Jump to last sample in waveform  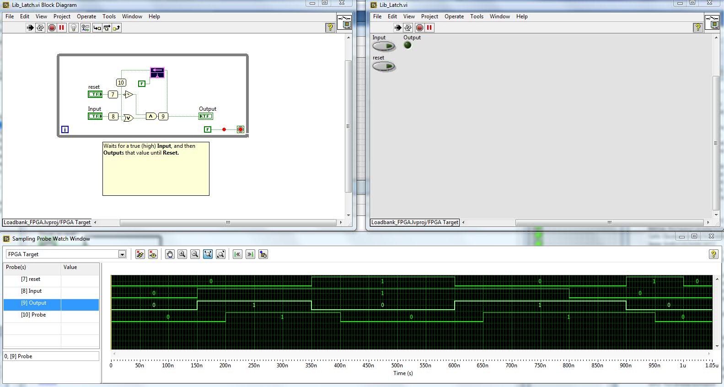[250, 254]
